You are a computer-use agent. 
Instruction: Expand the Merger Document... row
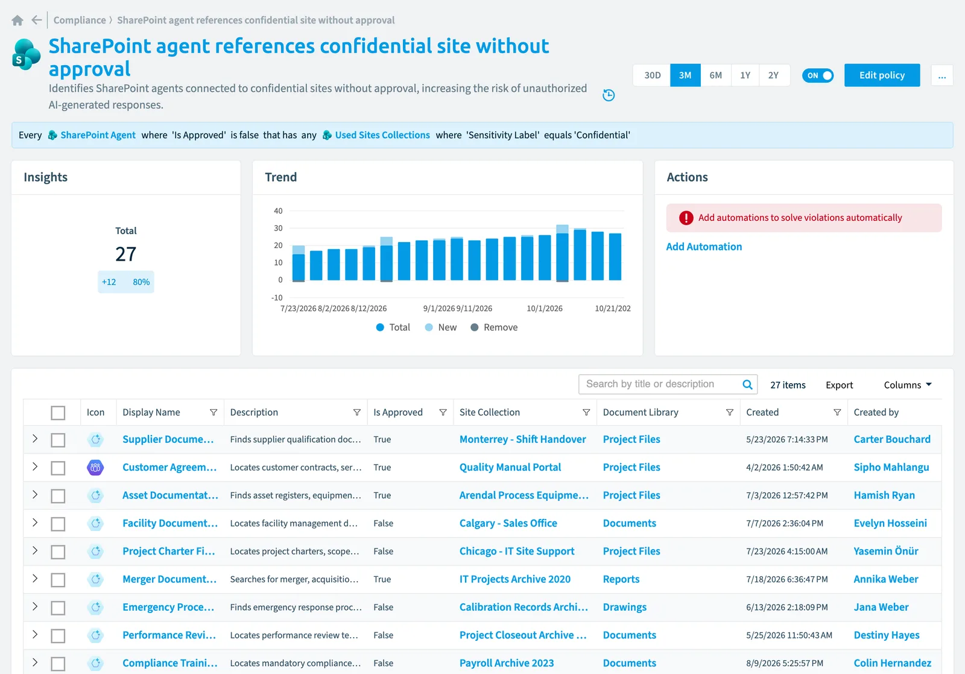pos(35,579)
